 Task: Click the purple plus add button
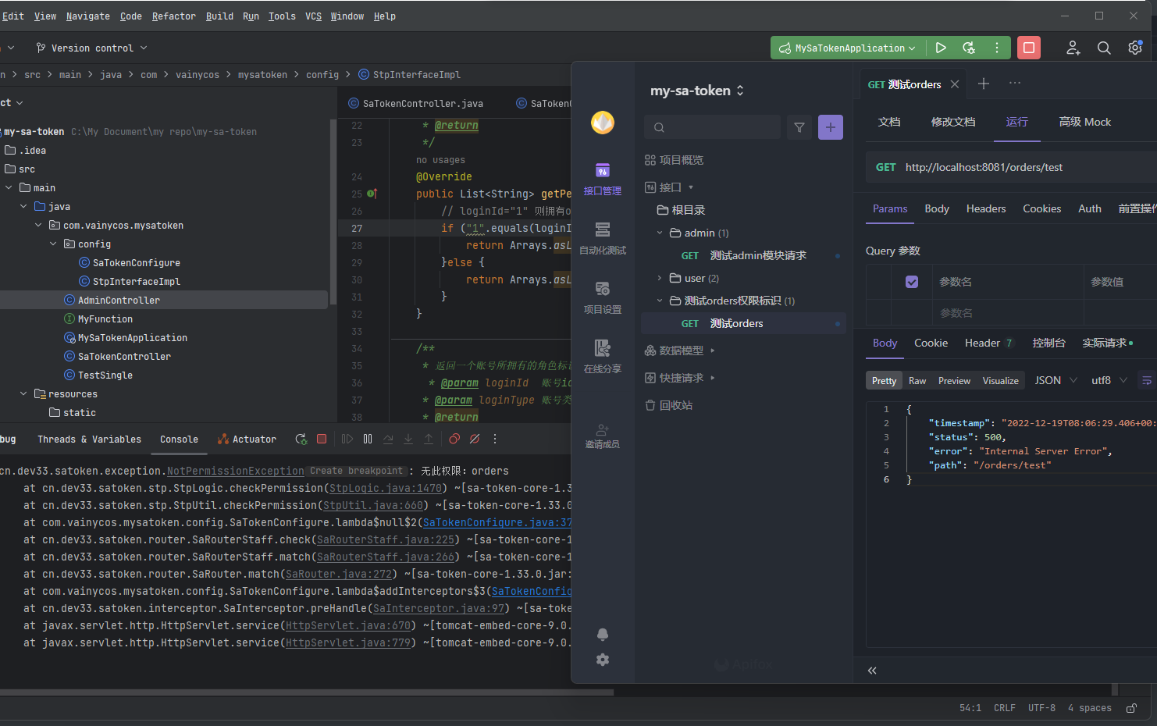(x=831, y=127)
